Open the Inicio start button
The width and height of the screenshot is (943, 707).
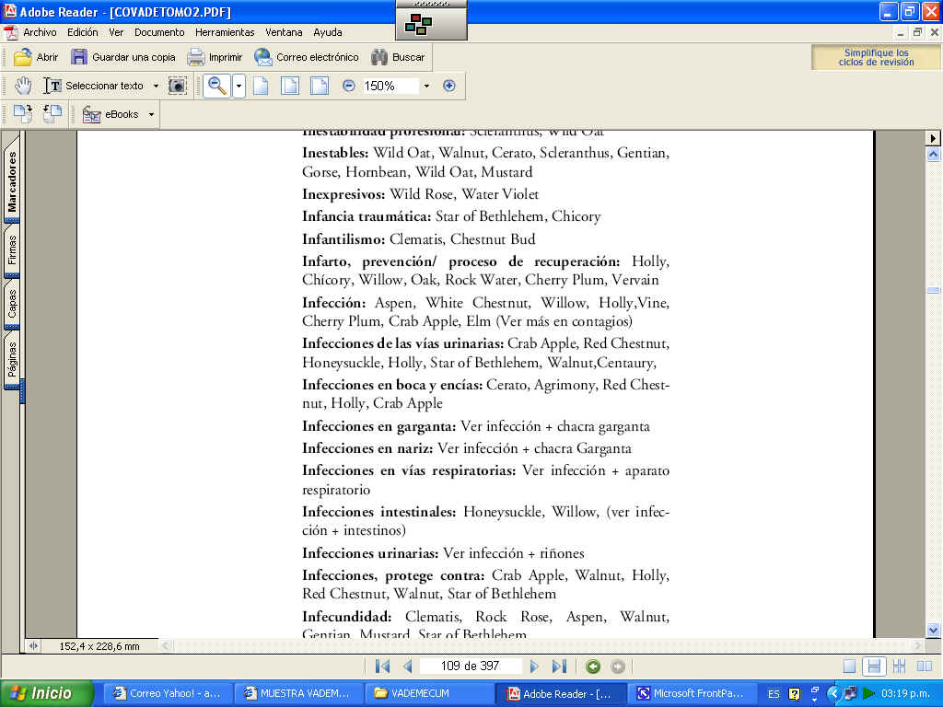(x=47, y=693)
